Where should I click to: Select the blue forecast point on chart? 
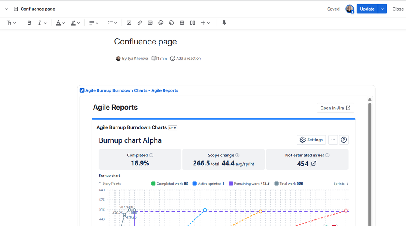(x=205, y=210)
